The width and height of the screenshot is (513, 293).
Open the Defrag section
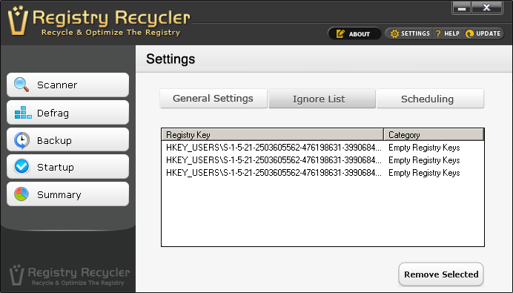[x=67, y=112]
